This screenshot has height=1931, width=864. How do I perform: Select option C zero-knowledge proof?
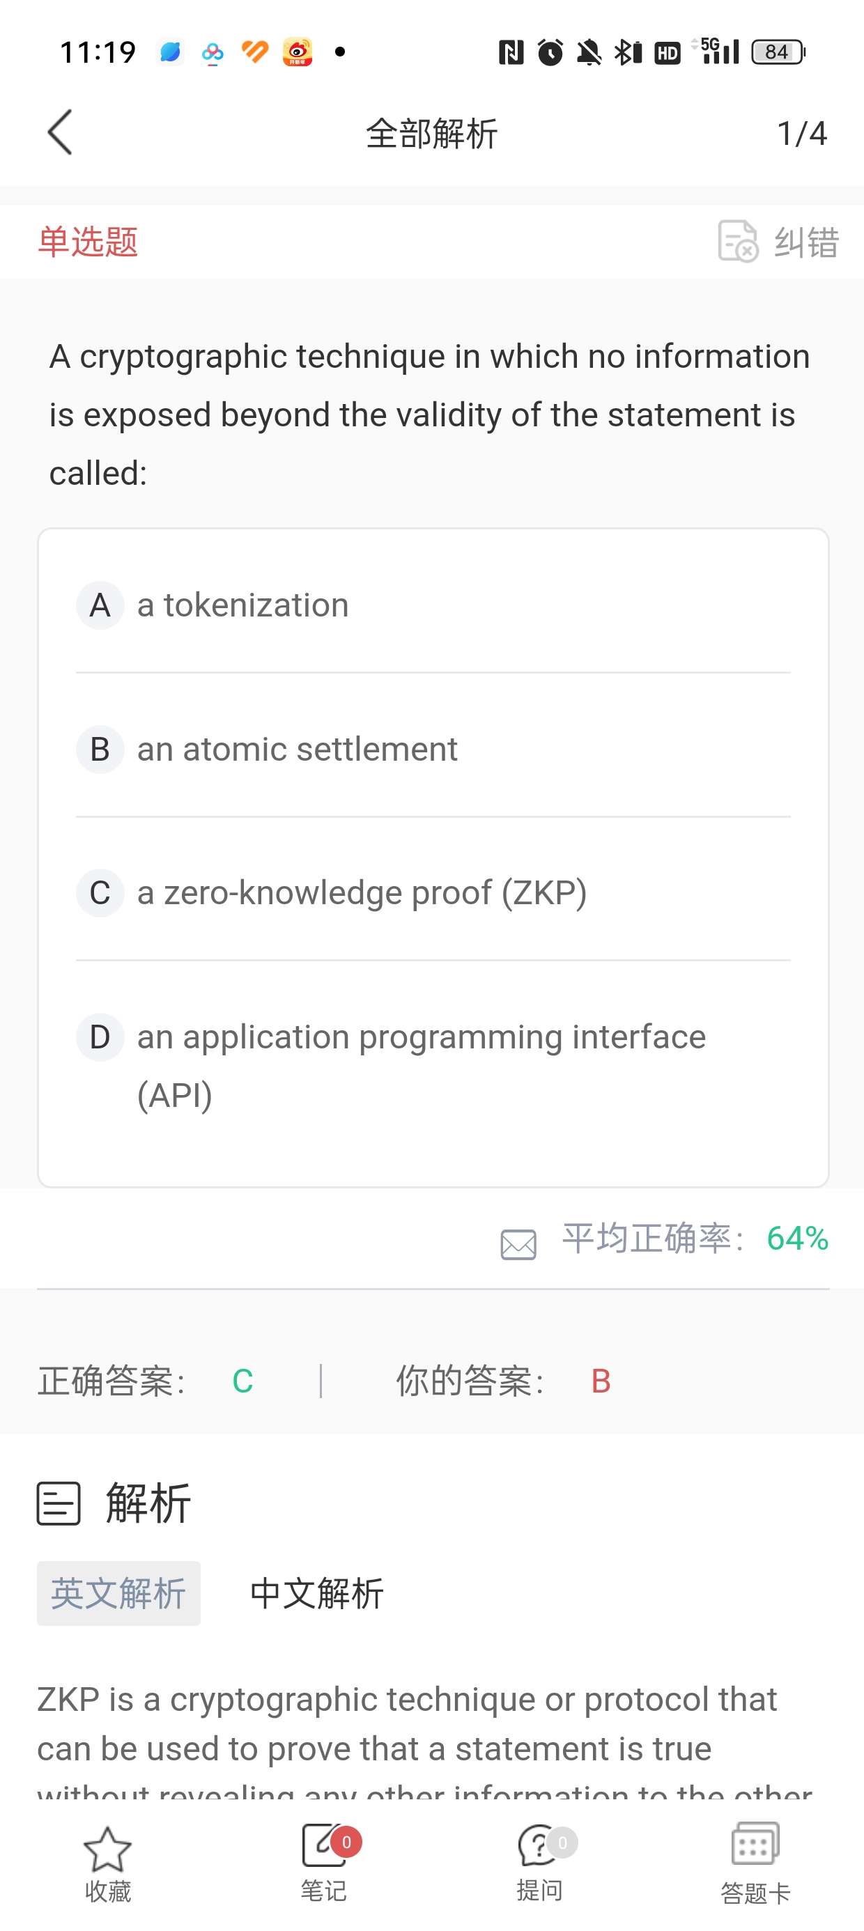pyautogui.click(x=361, y=893)
